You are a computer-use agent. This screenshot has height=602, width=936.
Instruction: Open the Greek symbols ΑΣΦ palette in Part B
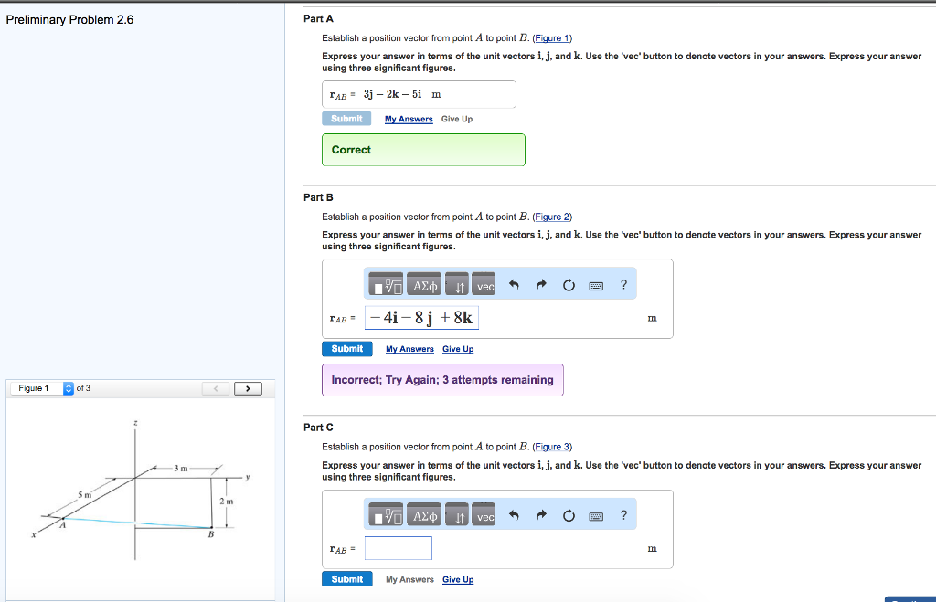coord(425,286)
